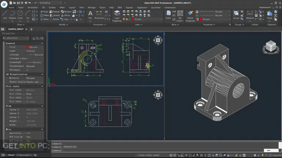Click the Copy tool in Modify panel
Screen dimensions: 282x158
pos(65,19)
